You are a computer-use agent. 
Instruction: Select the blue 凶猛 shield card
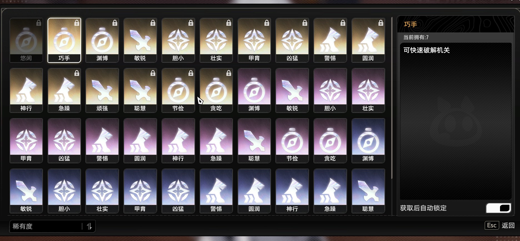click(178, 191)
